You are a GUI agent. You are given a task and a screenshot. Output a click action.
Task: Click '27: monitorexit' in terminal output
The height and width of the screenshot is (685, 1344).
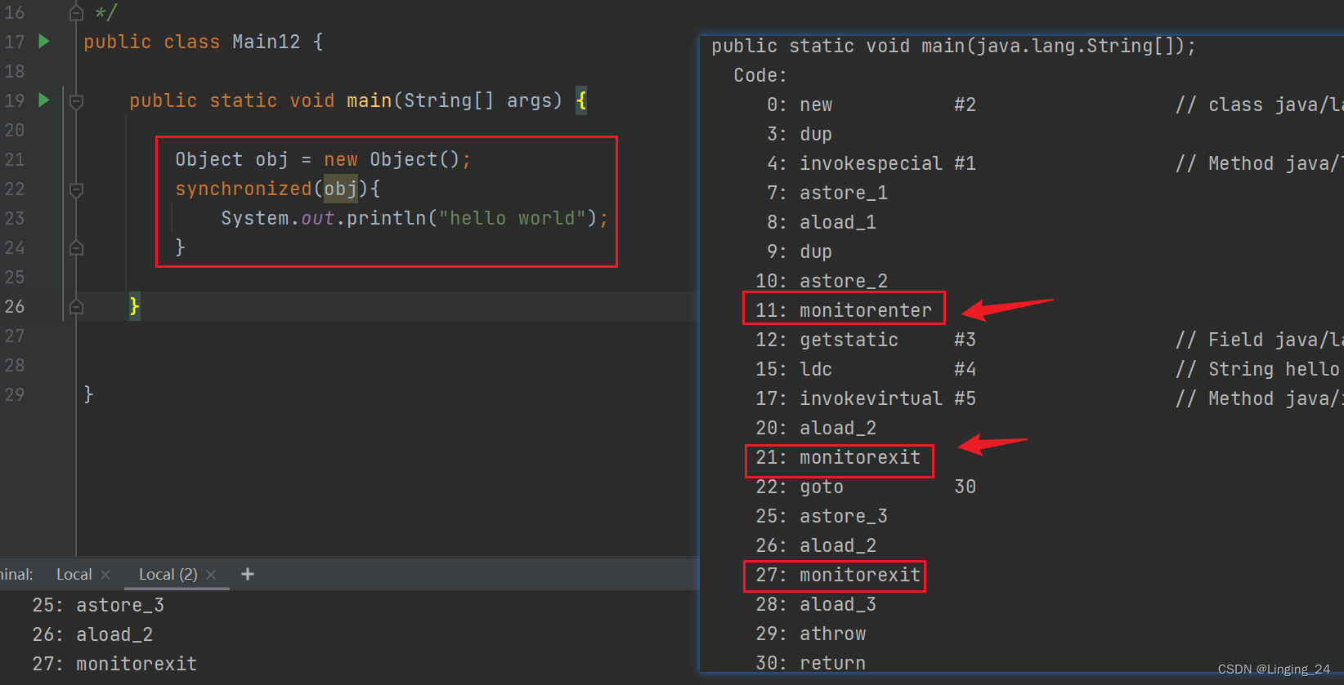pos(114,664)
